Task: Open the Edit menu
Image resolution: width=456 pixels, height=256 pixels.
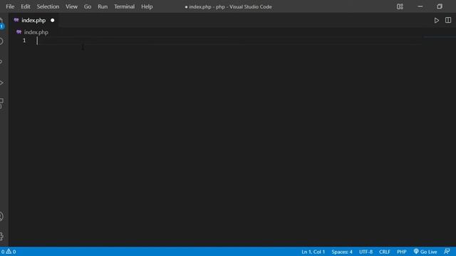Action: click(26, 6)
